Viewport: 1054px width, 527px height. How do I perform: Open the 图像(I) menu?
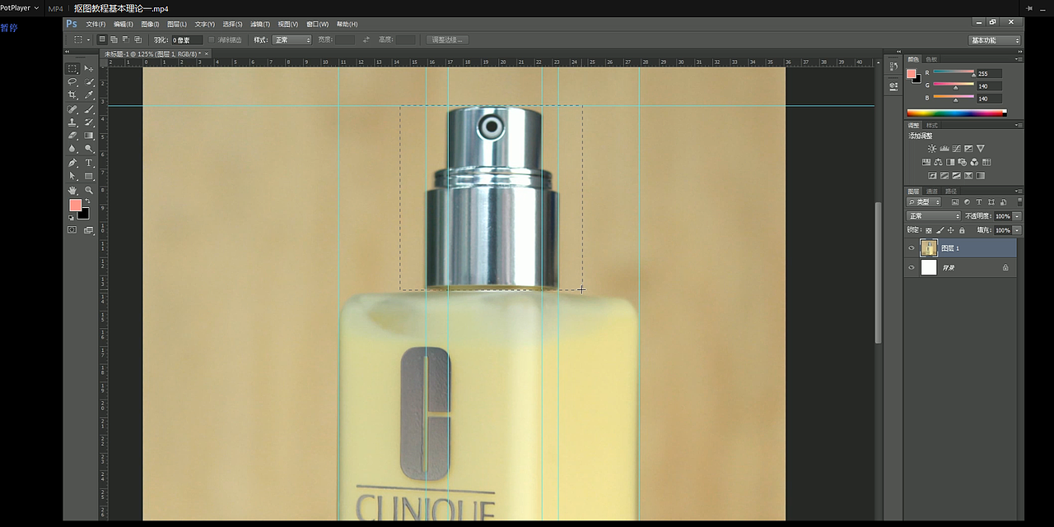point(150,25)
